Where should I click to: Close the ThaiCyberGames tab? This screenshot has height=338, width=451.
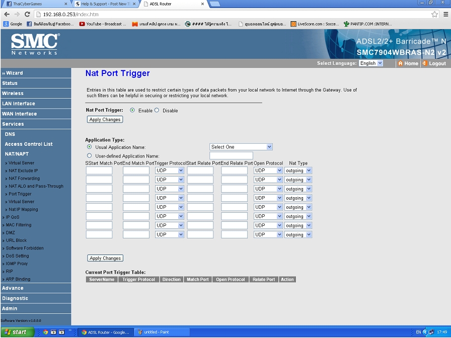pos(65,4)
